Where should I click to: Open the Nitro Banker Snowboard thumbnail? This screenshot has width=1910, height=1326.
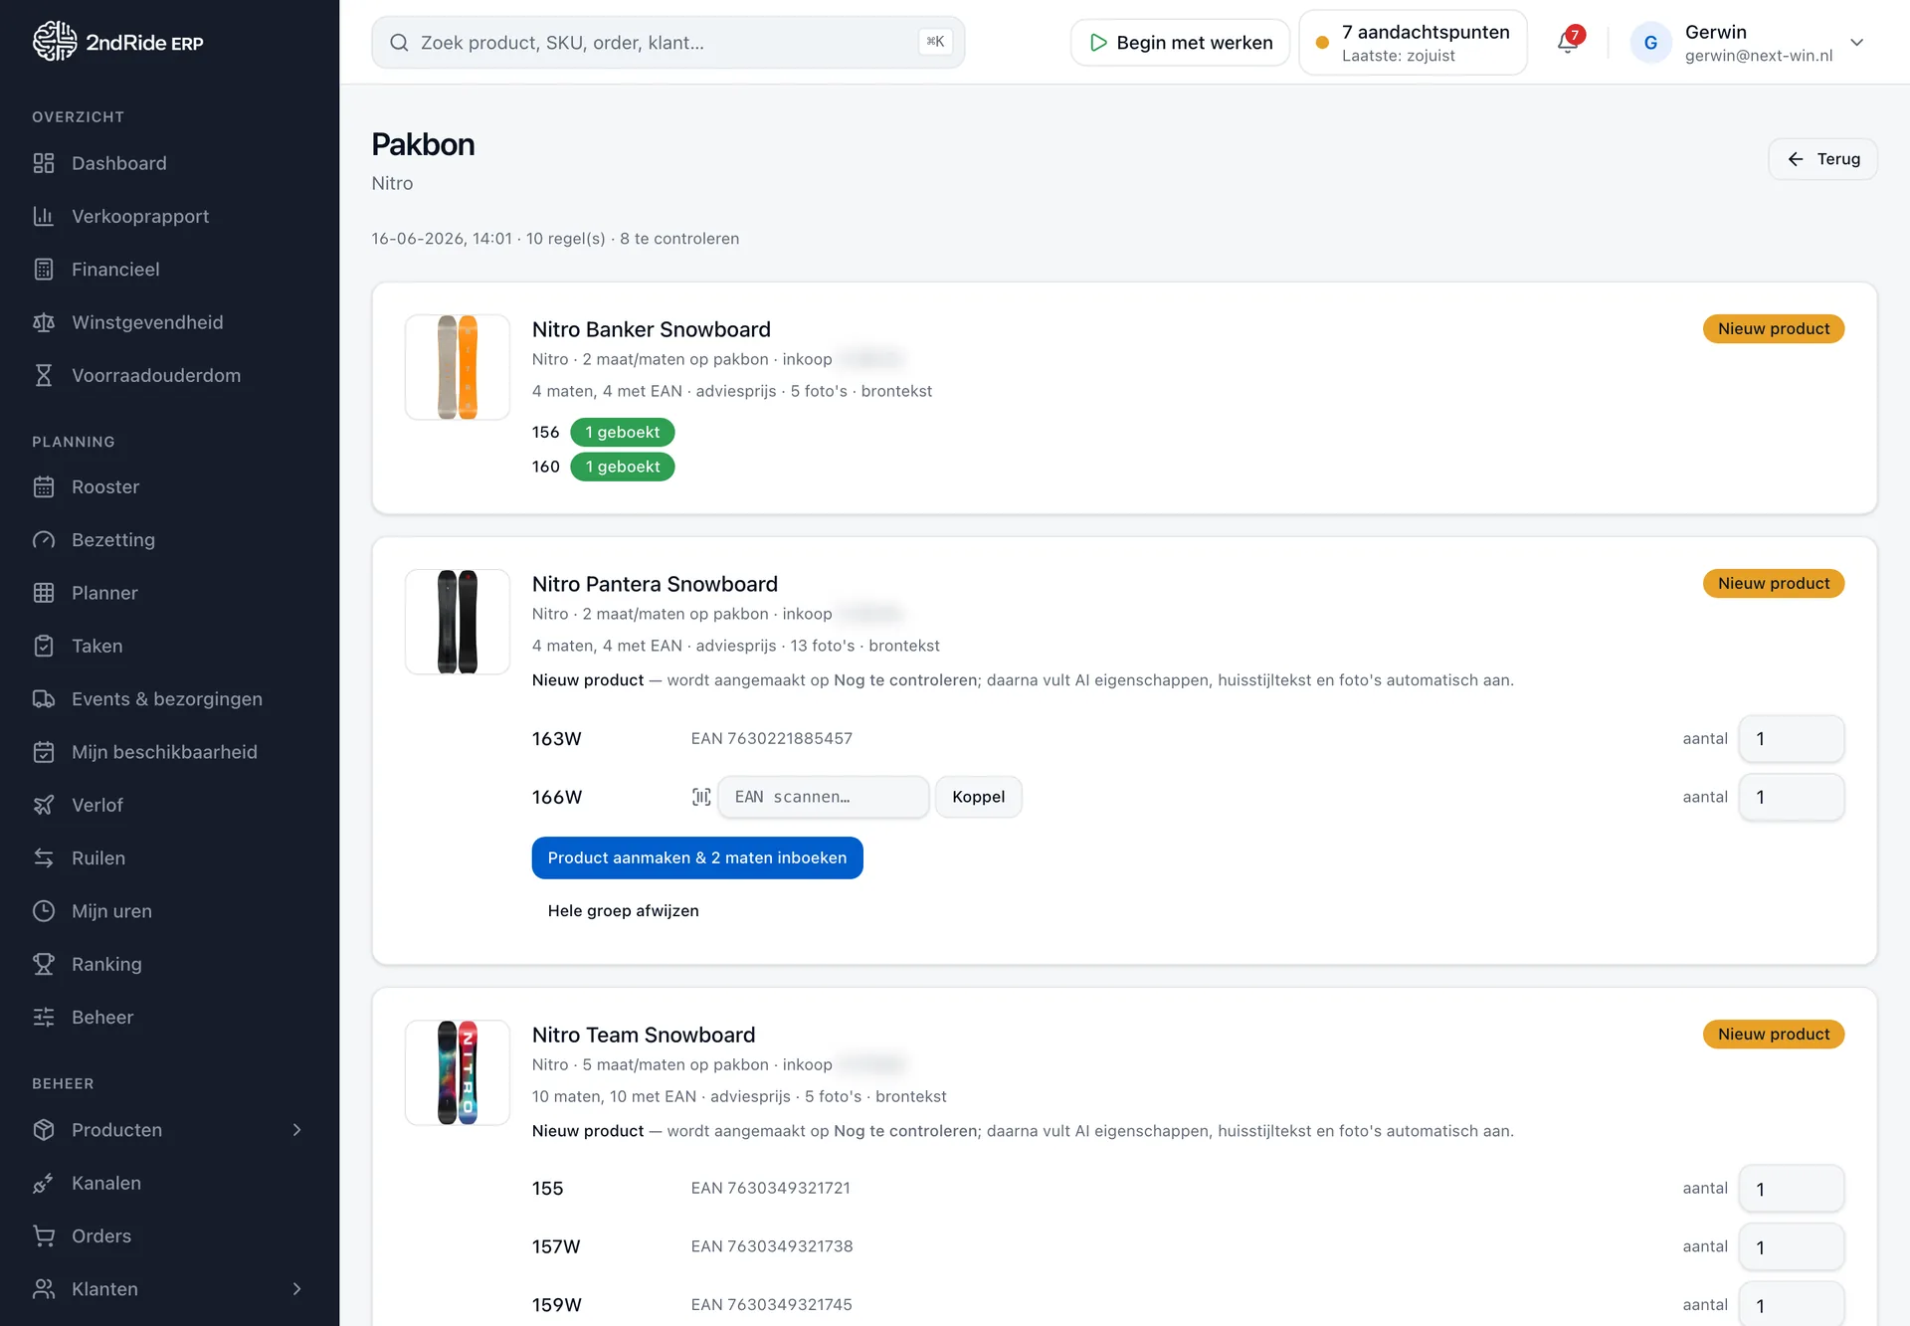point(458,367)
